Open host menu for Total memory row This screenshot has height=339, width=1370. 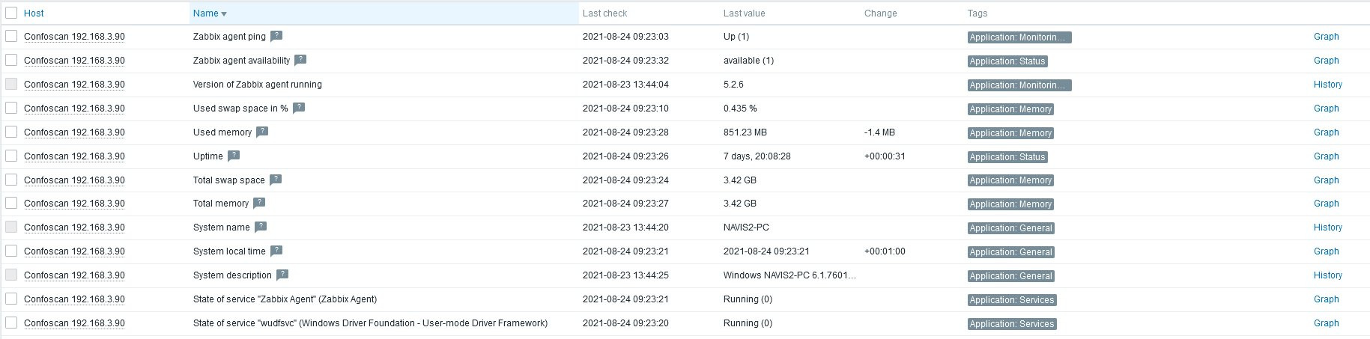tap(74, 204)
